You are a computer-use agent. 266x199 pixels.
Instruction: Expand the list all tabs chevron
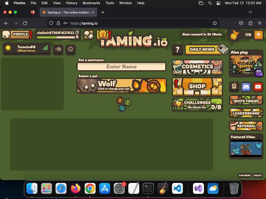coord(250,12)
